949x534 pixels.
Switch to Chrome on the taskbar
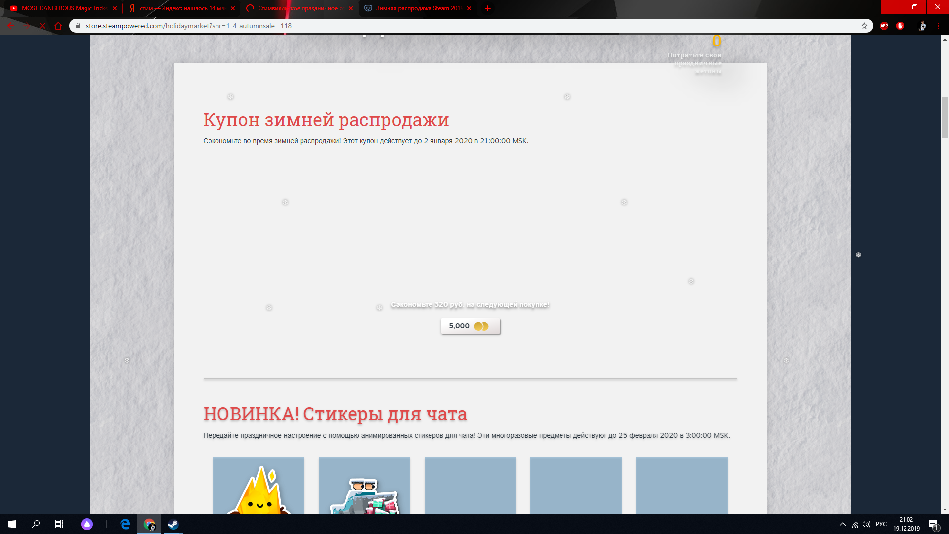click(x=149, y=524)
